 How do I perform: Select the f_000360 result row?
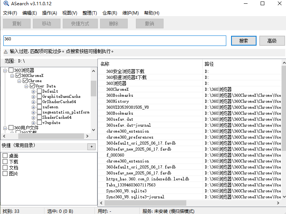190,155
